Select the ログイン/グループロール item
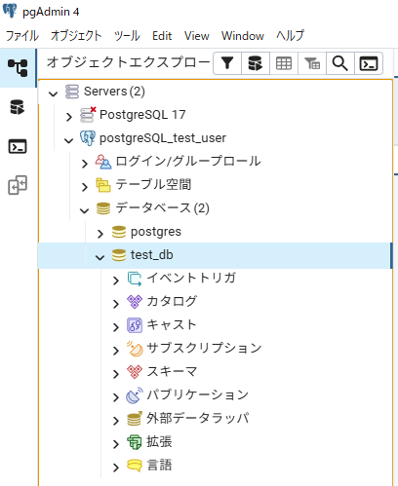Image resolution: width=398 pixels, height=486 pixels. [188, 162]
